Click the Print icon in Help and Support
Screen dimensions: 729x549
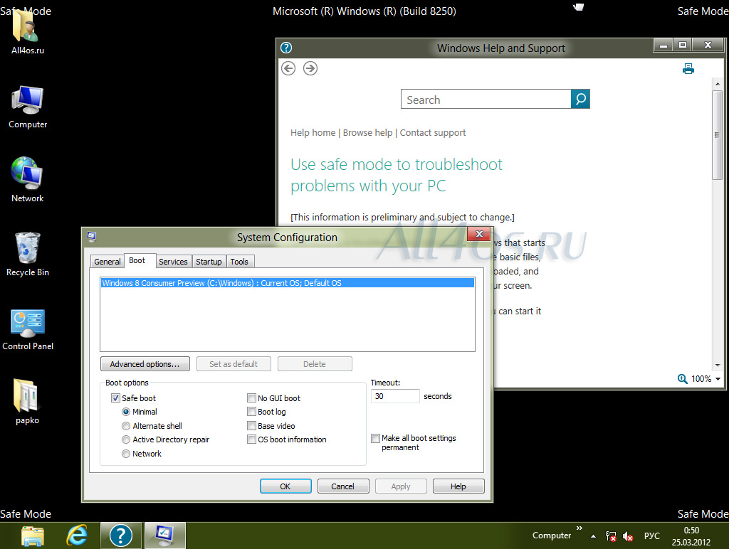coord(688,69)
